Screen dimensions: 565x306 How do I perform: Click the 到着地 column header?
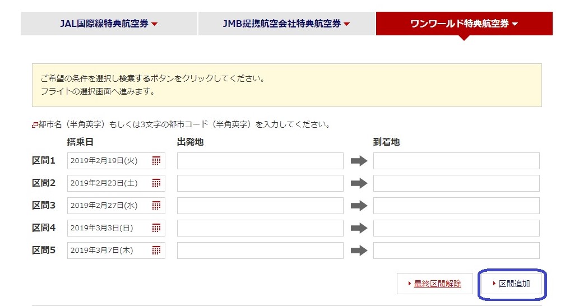386,142
